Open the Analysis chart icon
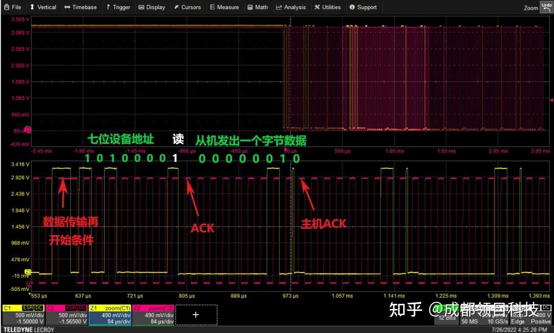This screenshot has height=333, width=554. (291, 7)
